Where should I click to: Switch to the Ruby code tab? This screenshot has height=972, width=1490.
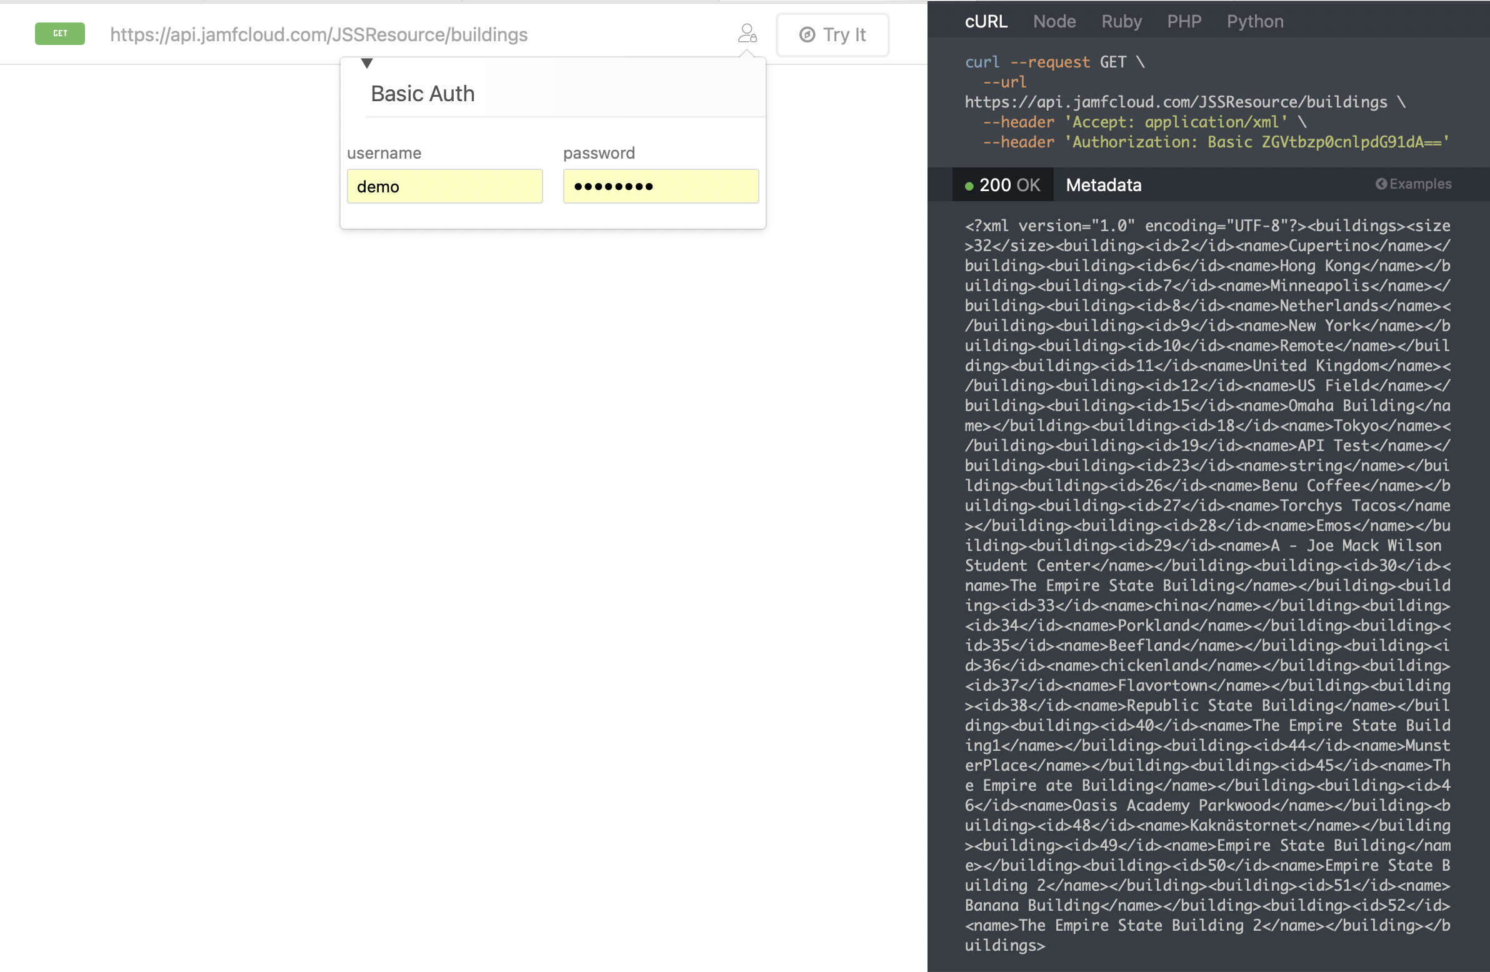(x=1121, y=21)
